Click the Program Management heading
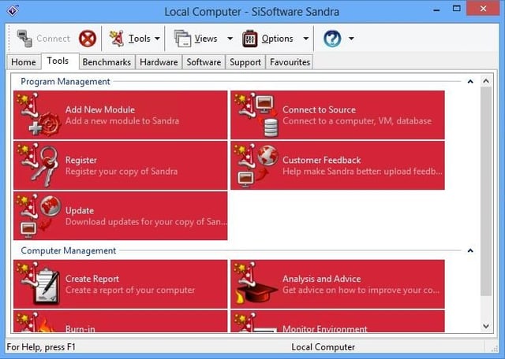505x359 pixels. tap(65, 82)
